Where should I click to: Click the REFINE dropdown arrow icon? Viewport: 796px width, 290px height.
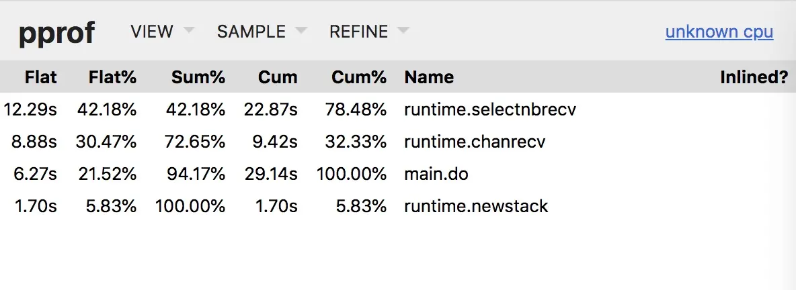403,30
